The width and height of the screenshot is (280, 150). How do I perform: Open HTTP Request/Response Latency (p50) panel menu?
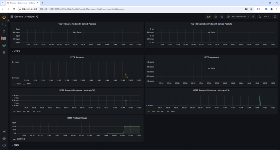tap(77, 90)
